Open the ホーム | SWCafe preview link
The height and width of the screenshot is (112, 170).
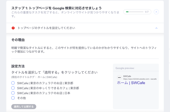coord(131,83)
